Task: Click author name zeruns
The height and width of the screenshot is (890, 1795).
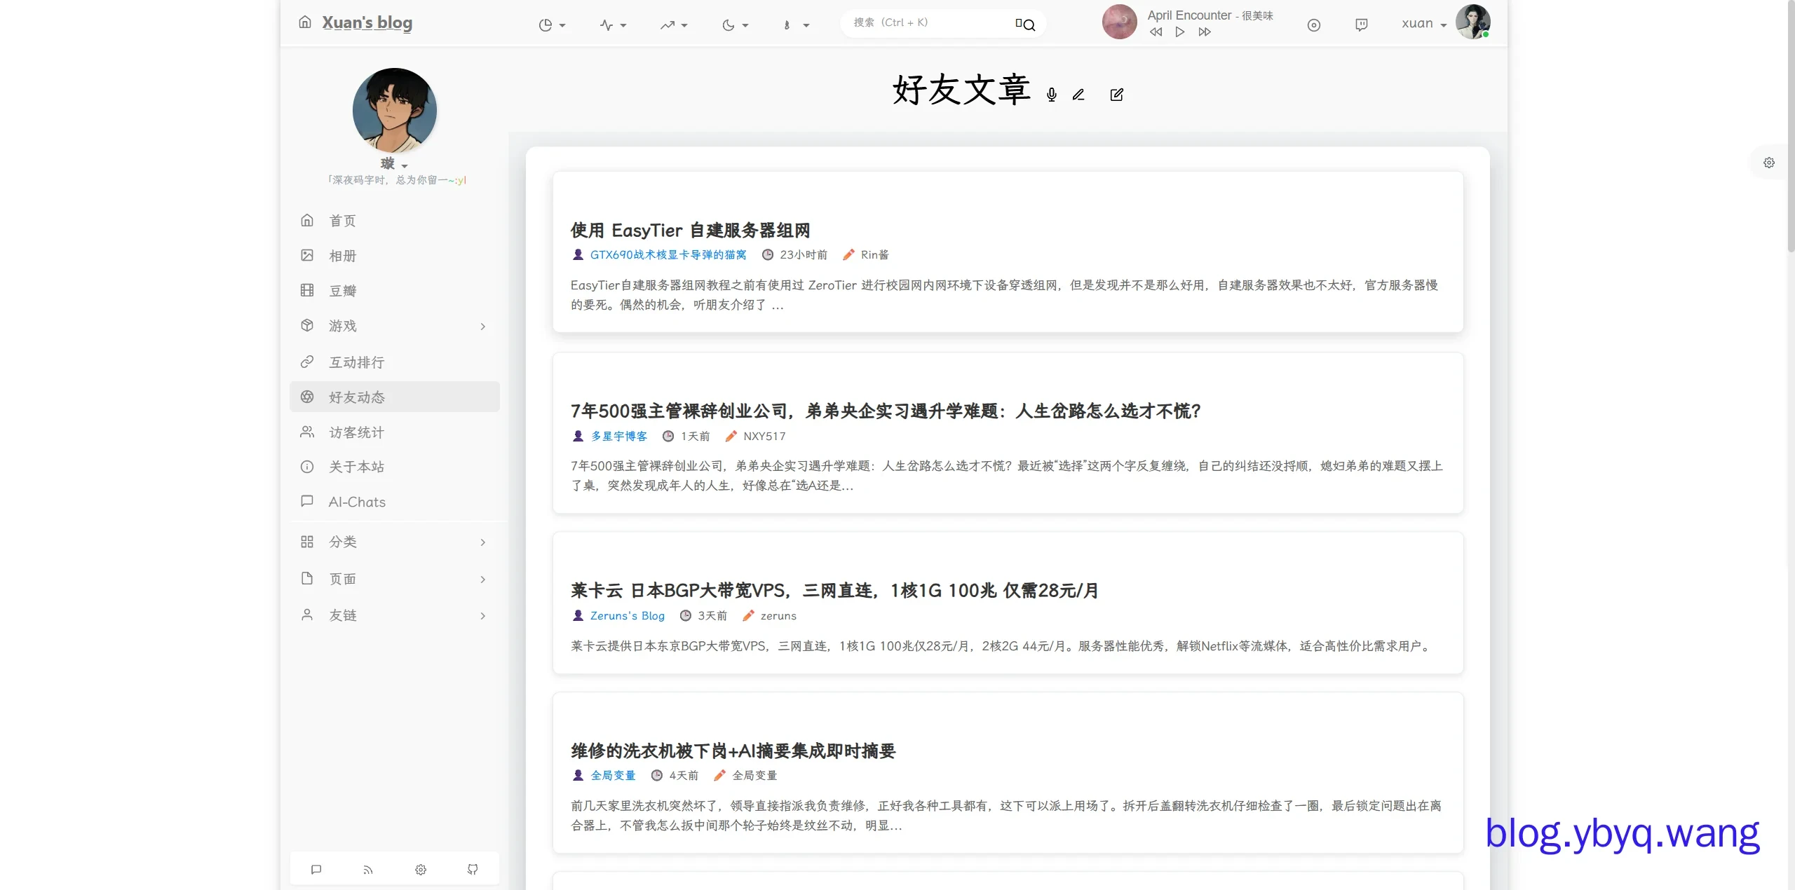Action: click(x=778, y=616)
